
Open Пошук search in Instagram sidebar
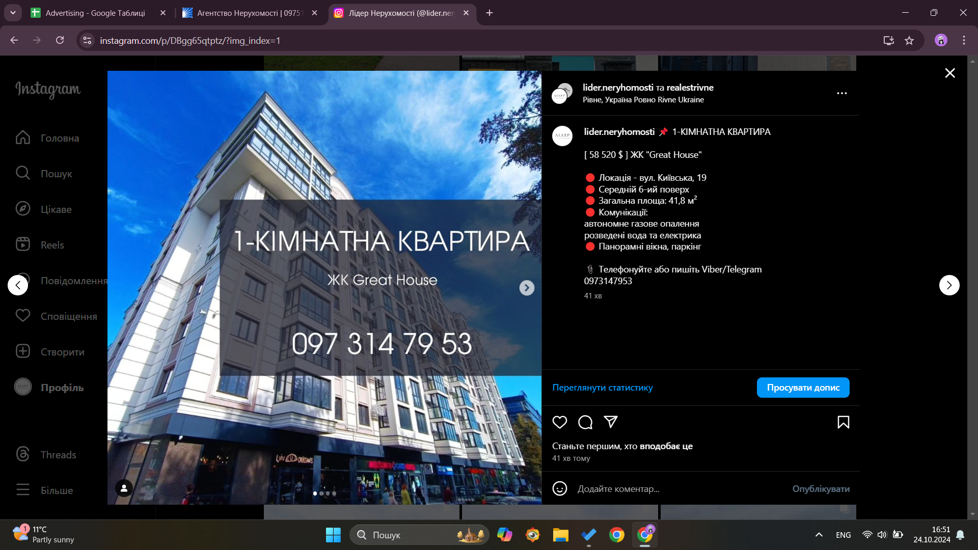[56, 174]
